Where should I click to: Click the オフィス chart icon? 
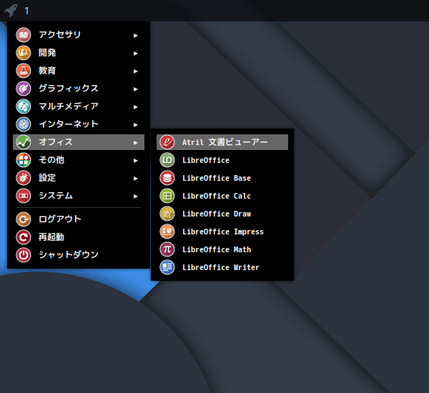tap(24, 142)
